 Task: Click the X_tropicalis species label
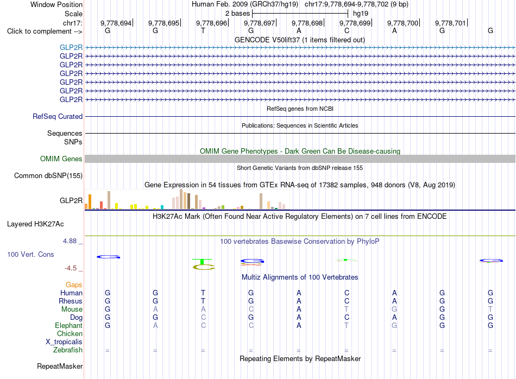pos(64,342)
